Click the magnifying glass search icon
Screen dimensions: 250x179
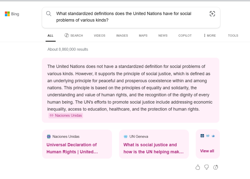pos(48,14)
